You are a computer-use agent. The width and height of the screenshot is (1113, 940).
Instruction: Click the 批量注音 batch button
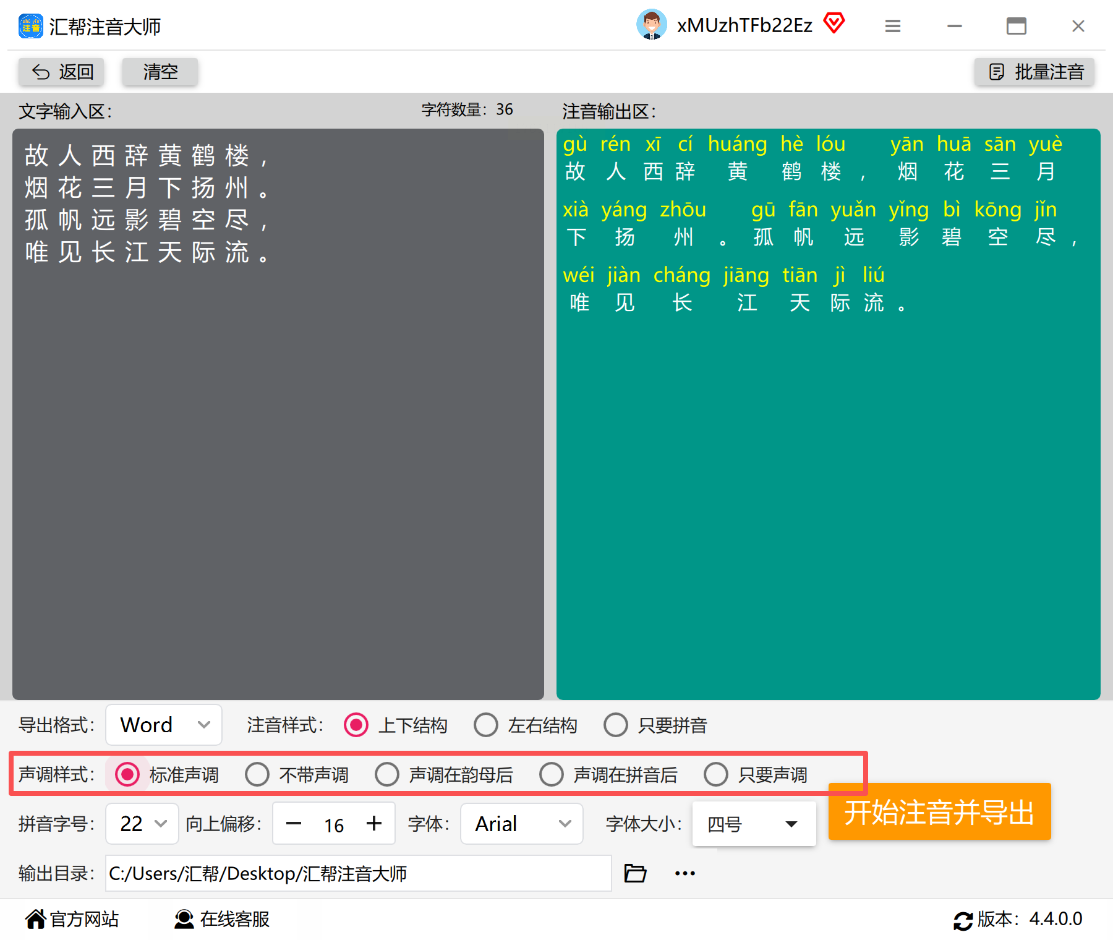pos(1034,72)
